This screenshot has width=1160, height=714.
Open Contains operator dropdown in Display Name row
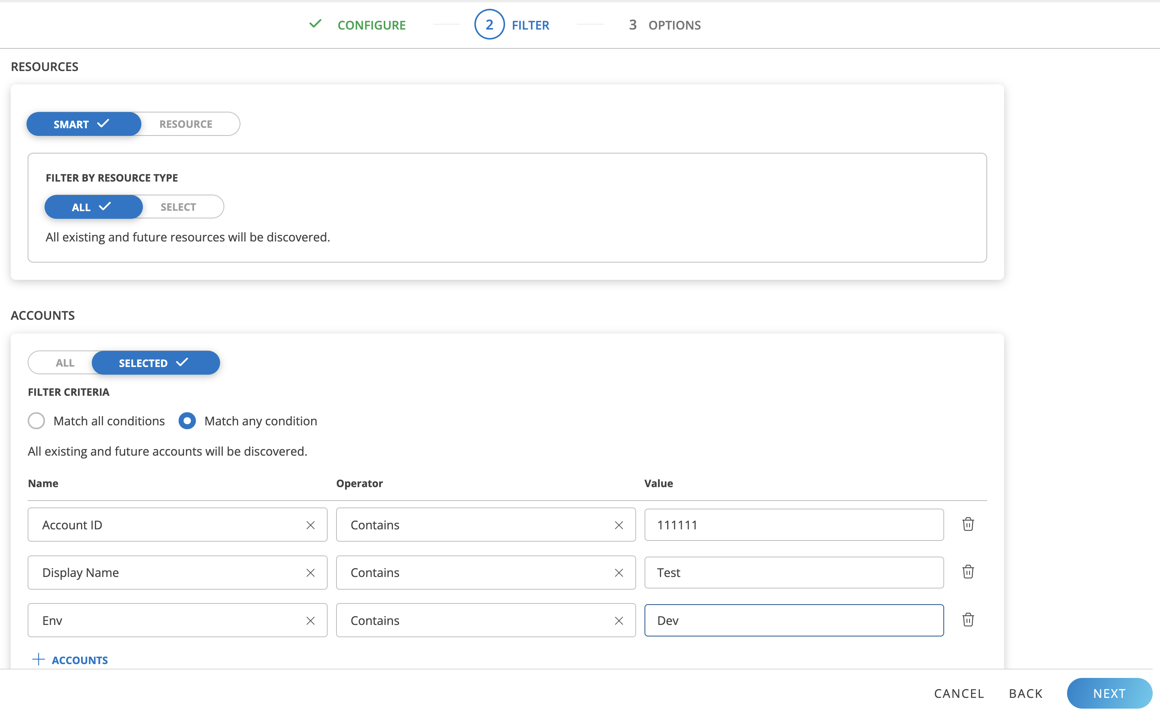pos(472,573)
